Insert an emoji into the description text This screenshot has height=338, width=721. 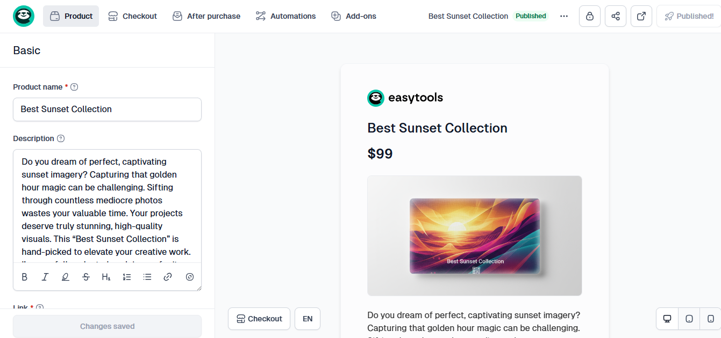click(x=189, y=276)
